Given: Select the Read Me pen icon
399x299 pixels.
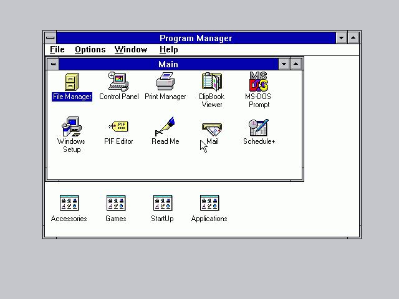Looking at the screenshot, I should [165, 126].
